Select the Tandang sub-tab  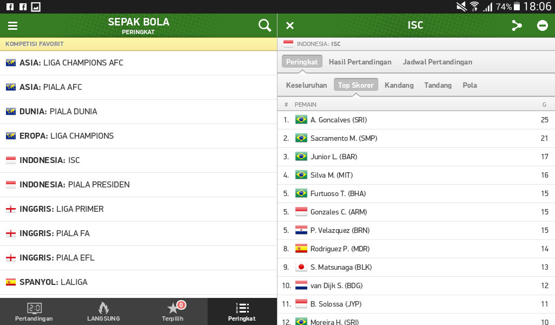(x=438, y=85)
